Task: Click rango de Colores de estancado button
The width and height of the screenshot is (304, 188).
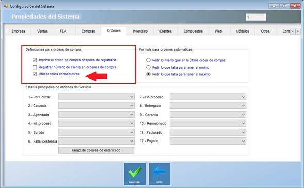Action: point(96,150)
